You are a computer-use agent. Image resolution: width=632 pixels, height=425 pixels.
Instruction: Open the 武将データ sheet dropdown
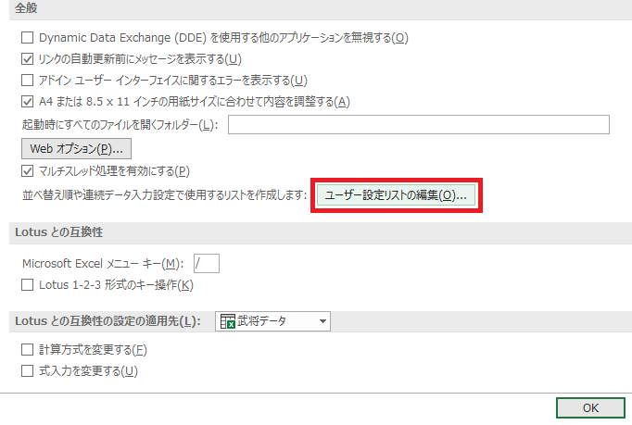pos(272,321)
